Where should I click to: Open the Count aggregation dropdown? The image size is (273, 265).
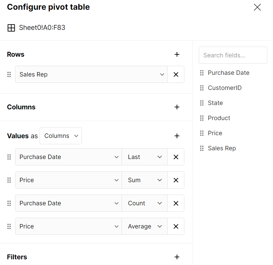pos(144,203)
